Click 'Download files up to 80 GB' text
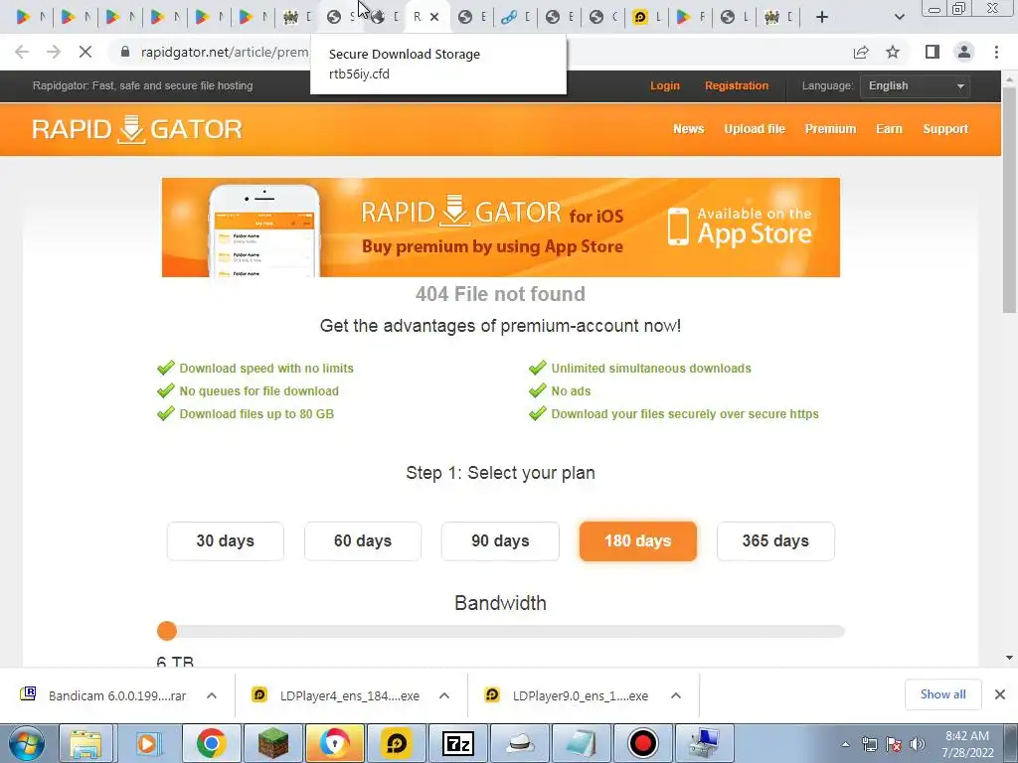The height and width of the screenshot is (763, 1018). point(256,414)
